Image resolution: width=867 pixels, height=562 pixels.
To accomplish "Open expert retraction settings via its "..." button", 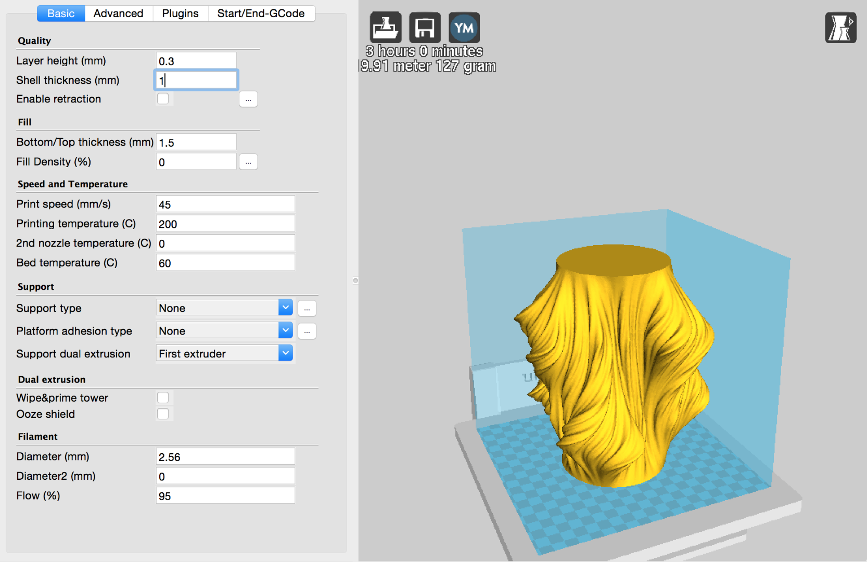I will click(x=248, y=99).
